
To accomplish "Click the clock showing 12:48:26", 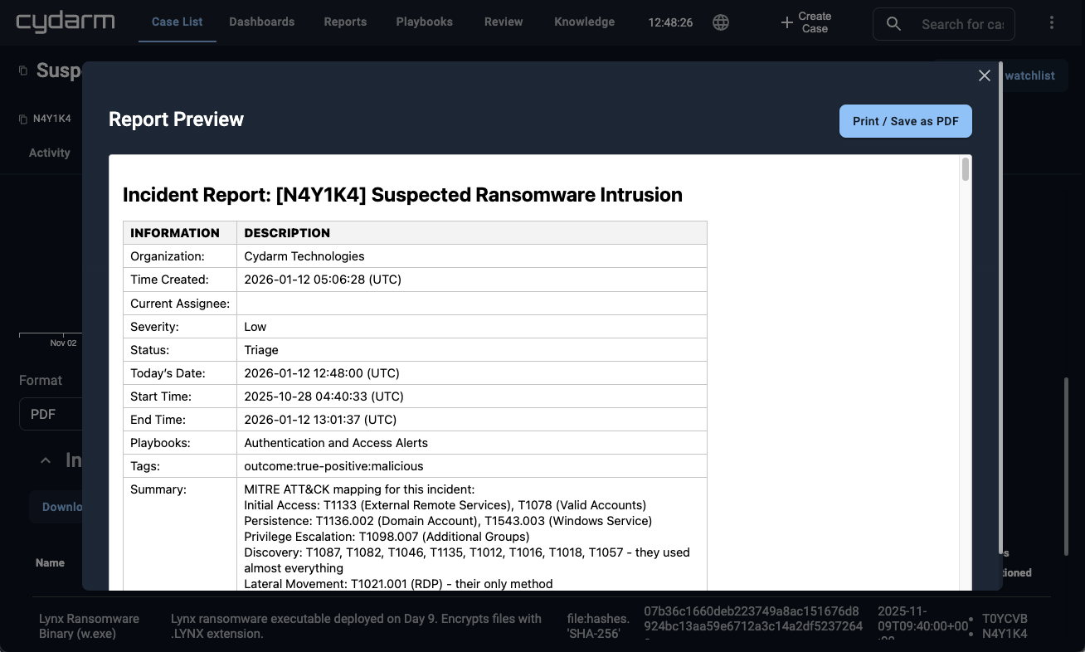I will 669,22.
